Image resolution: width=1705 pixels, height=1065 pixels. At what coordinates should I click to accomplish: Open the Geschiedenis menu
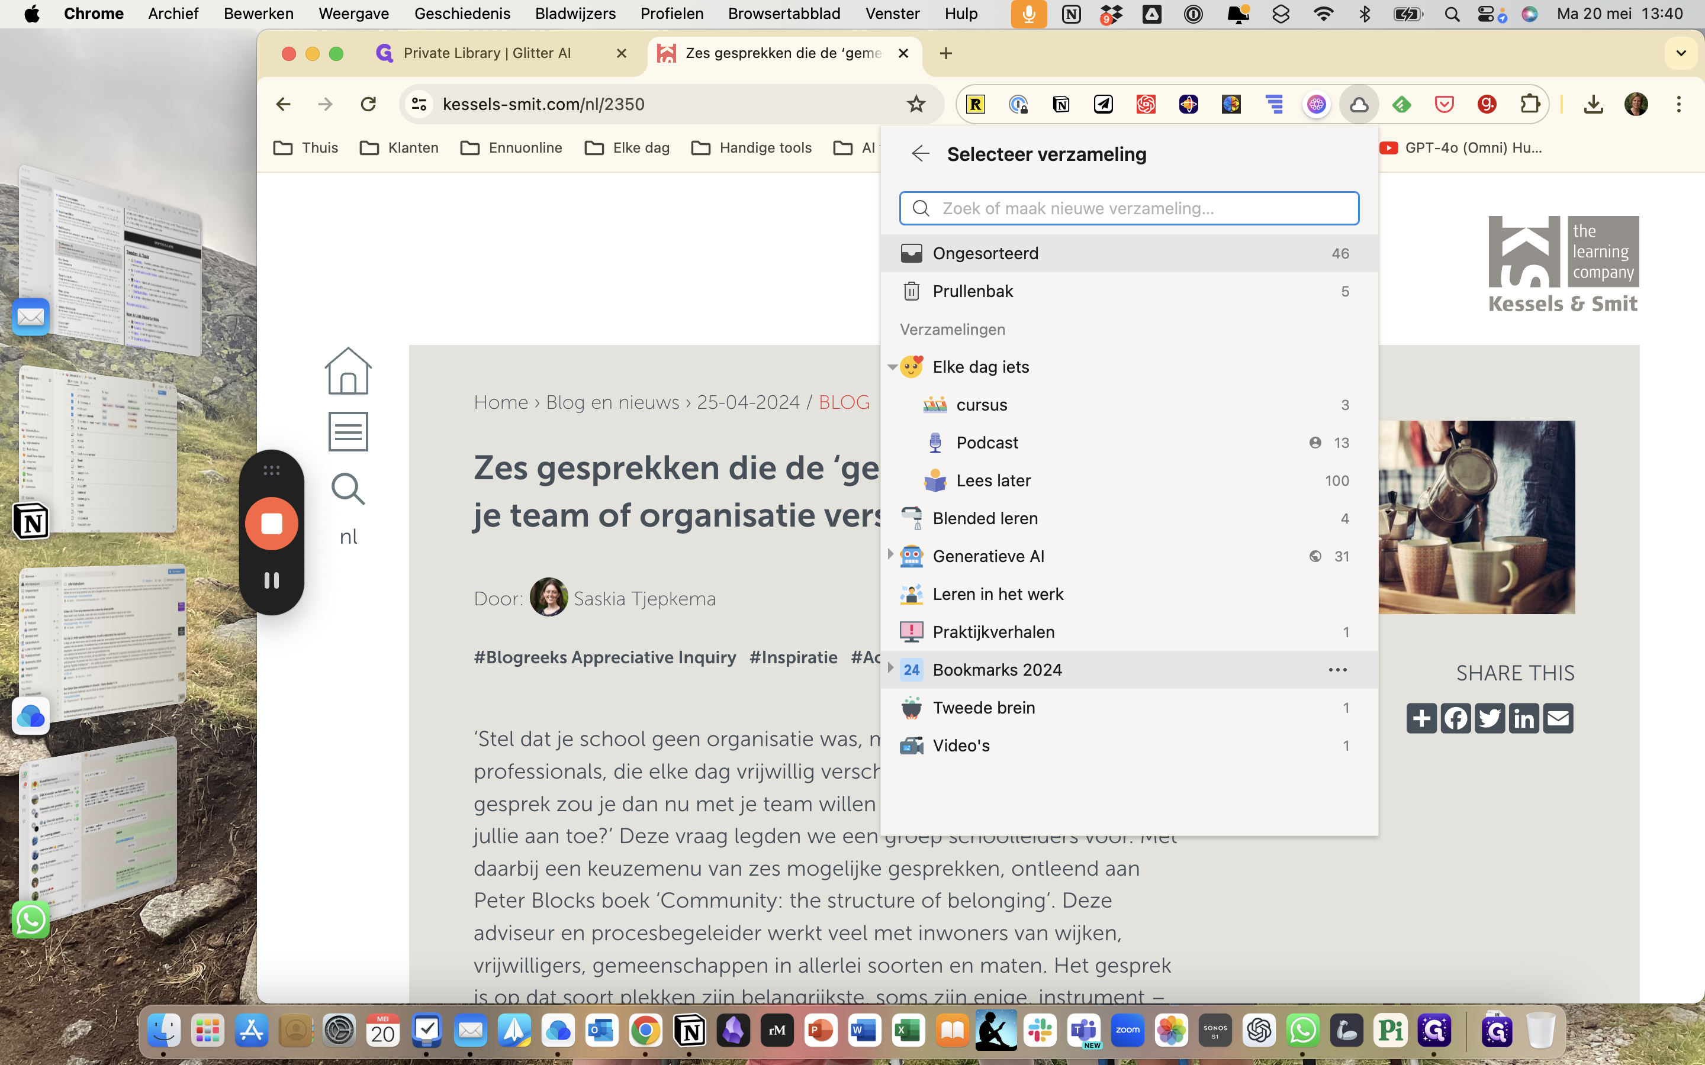tap(462, 14)
